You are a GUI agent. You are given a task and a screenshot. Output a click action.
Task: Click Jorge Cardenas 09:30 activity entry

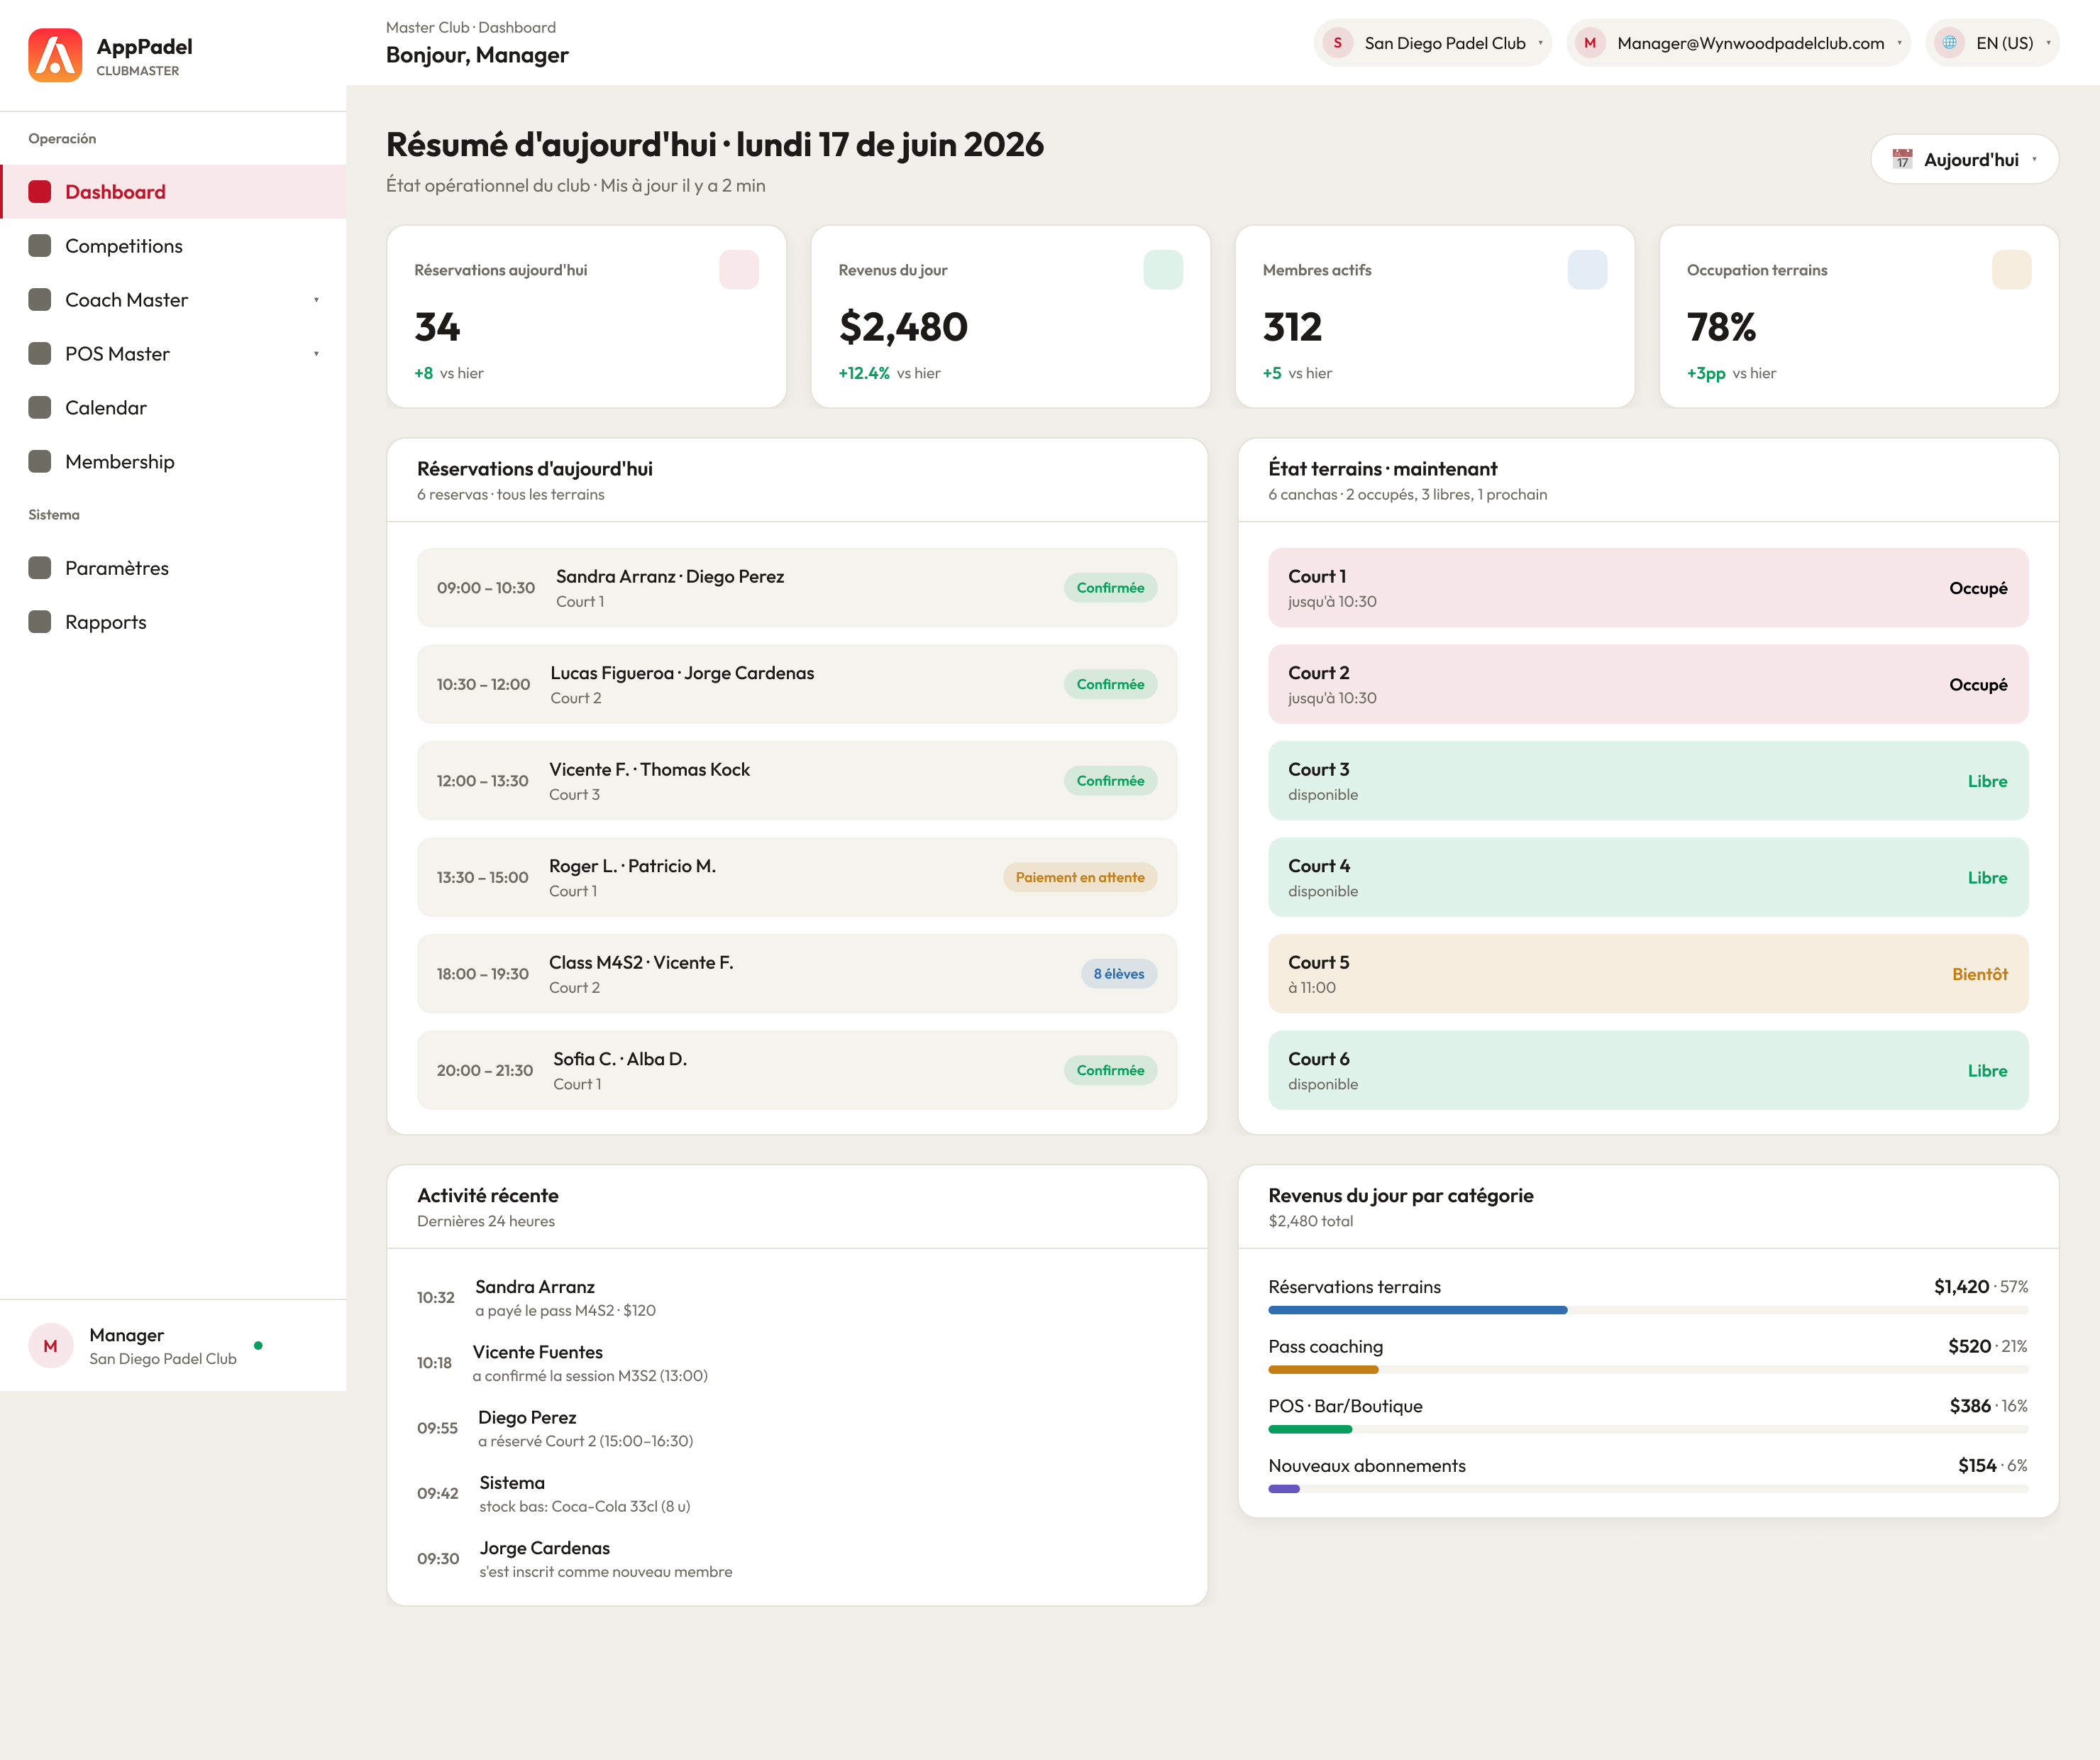(797, 1559)
